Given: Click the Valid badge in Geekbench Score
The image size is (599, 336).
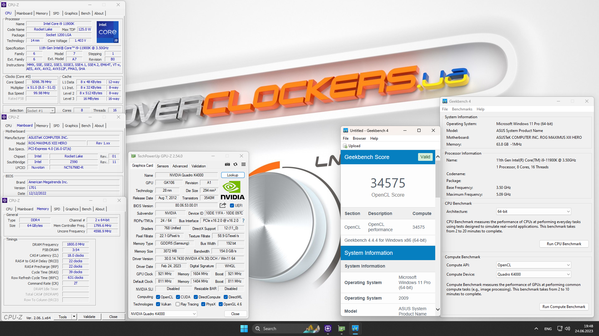Looking at the screenshot, I should tap(425, 157).
